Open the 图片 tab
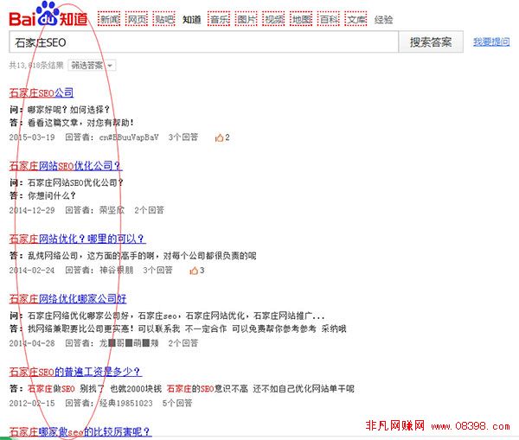The height and width of the screenshot is (440, 519). point(247,20)
